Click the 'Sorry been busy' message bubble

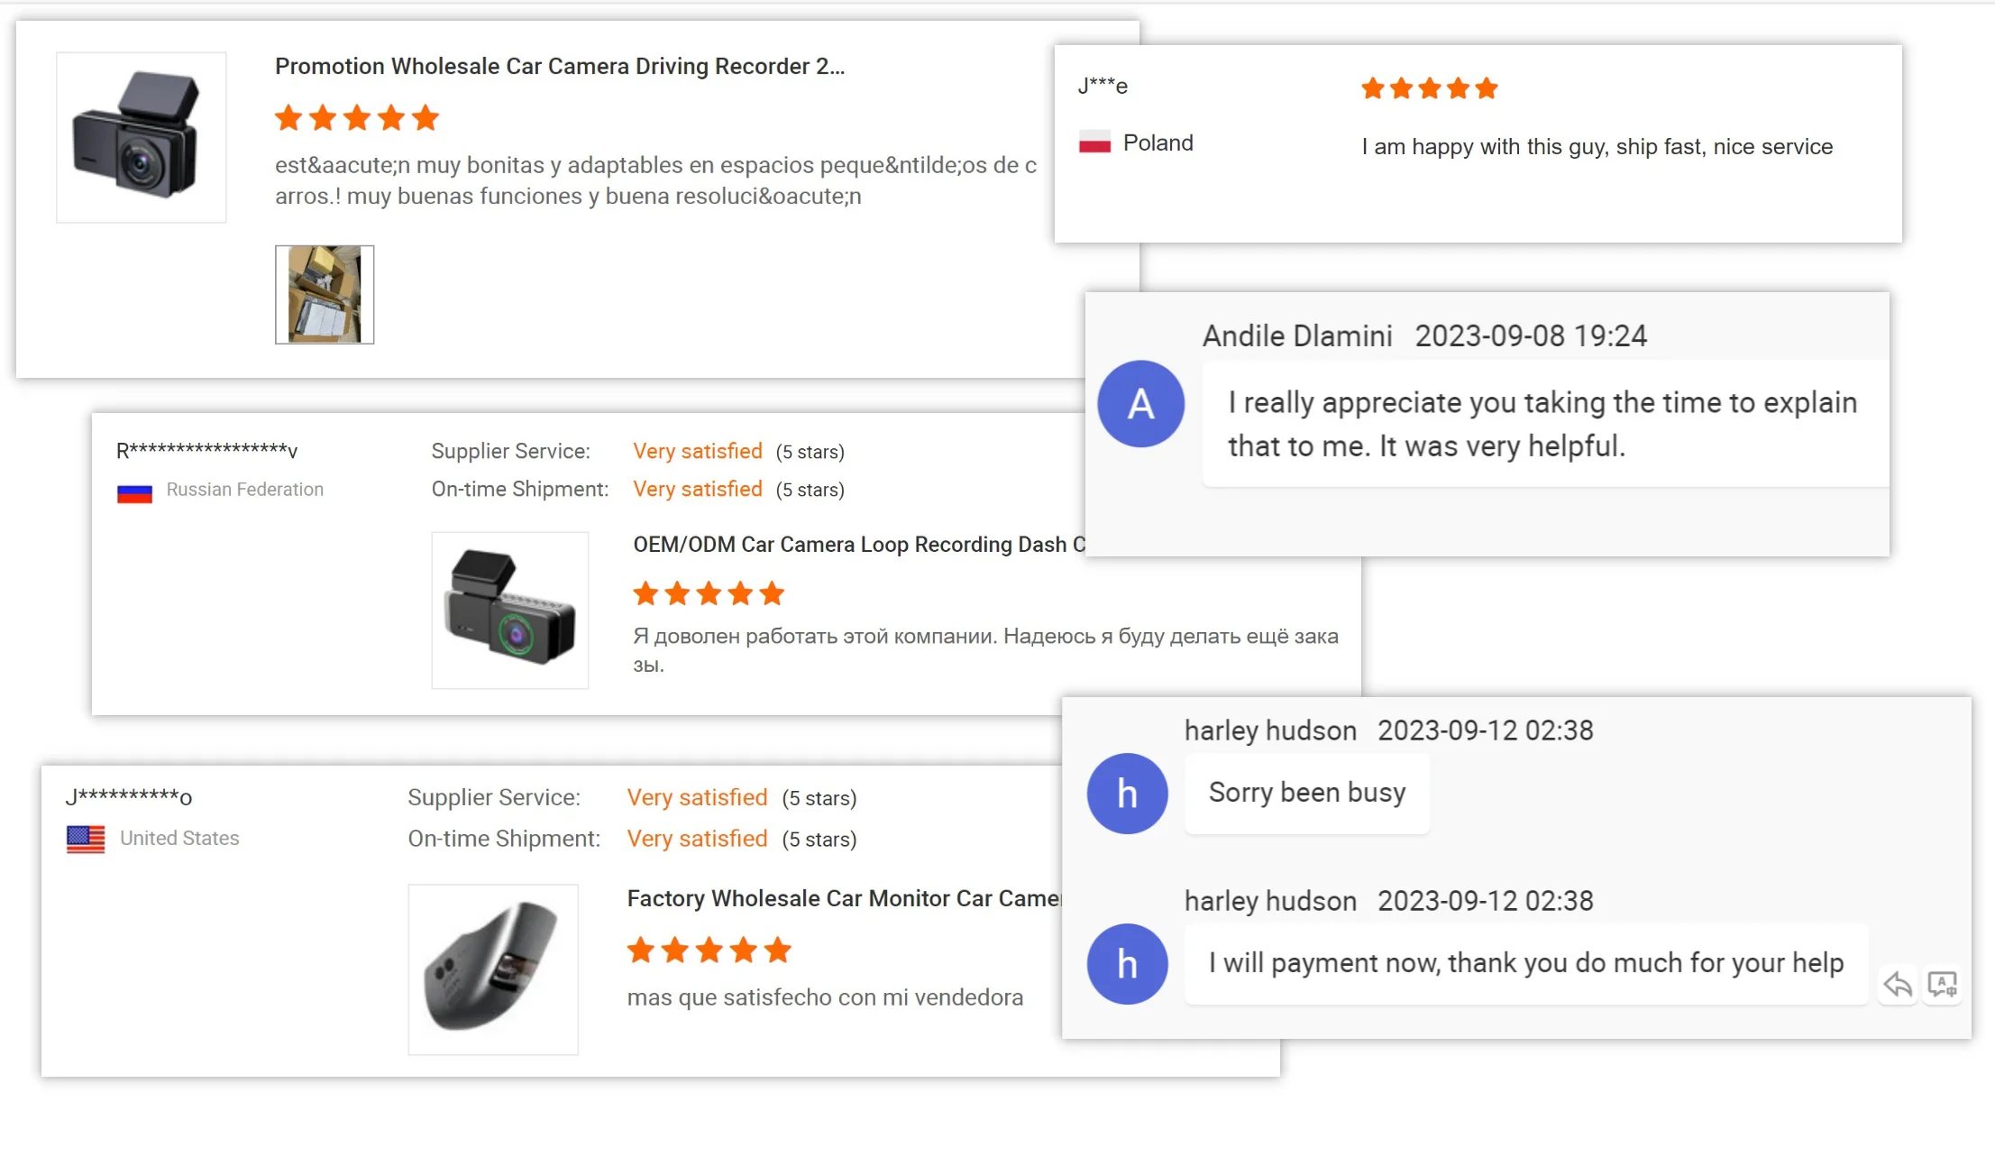[x=1306, y=793]
